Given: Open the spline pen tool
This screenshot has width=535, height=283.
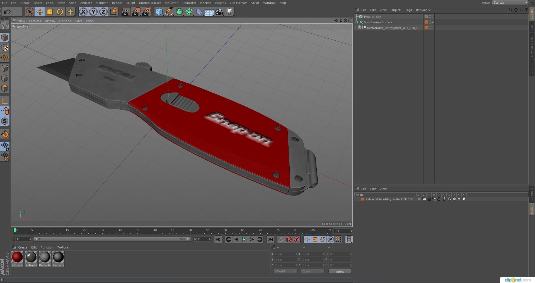Looking at the screenshot, I should 169,12.
